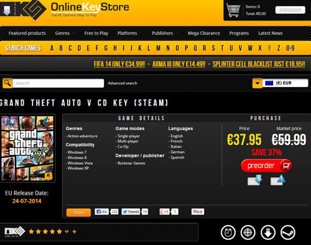Screen dimensions: 311x245
Task: Click the Facebook Like button
Action: [x=101, y=211]
